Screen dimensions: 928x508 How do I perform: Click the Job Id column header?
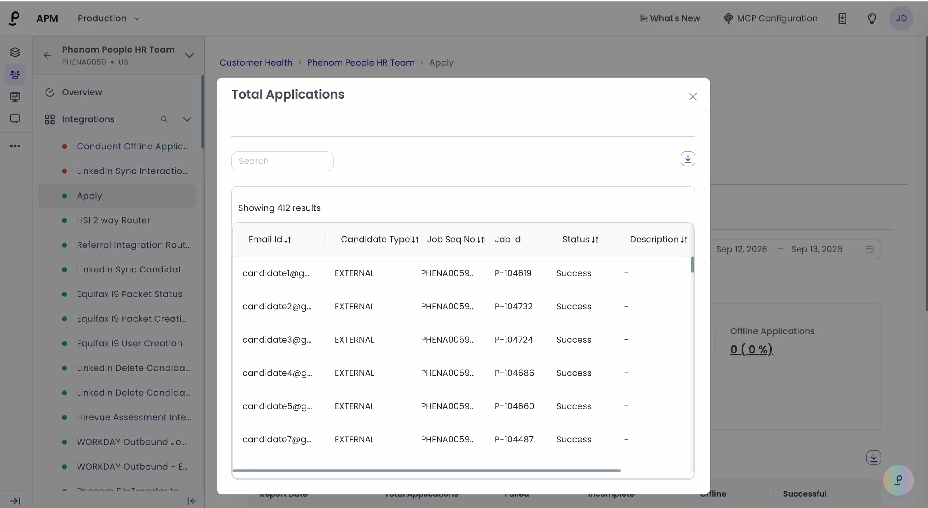508,240
